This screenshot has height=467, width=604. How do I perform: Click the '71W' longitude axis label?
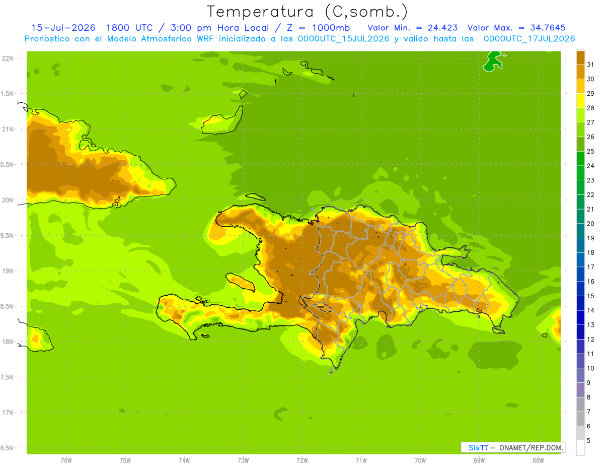[361, 460]
